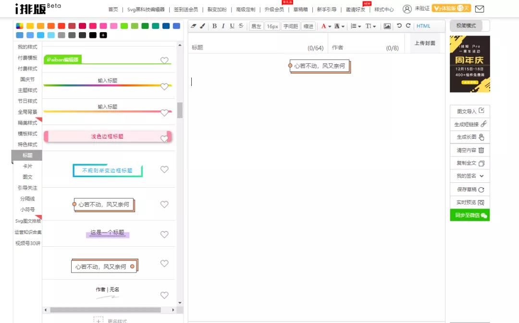
Task: Select the eraser clear-format tool
Action: (194, 26)
